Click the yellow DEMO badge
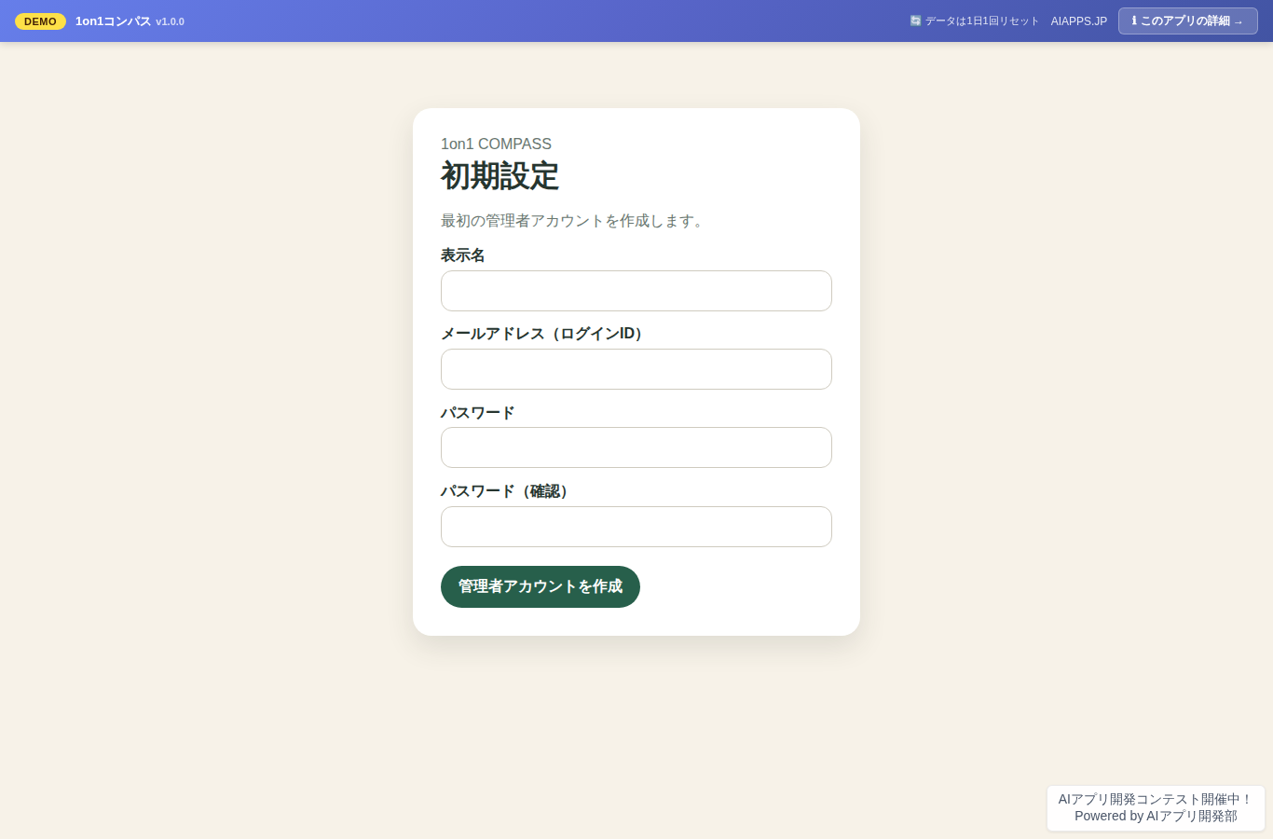Image resolution: width=1273 pixels, height=839 pixels. pyautogui.click(x=40, y=21)
